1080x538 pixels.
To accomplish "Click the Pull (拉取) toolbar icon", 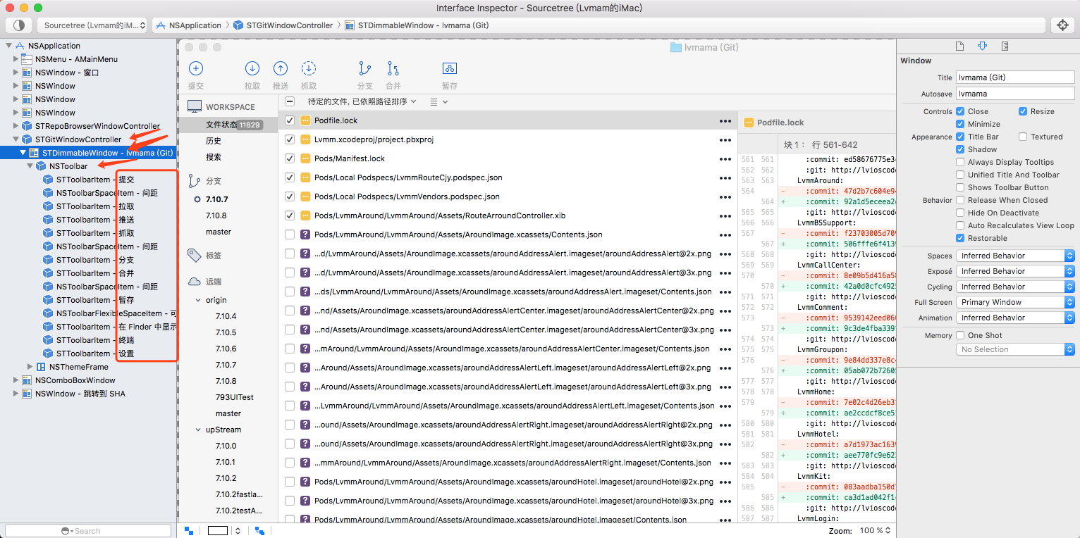I will [252, 68].
